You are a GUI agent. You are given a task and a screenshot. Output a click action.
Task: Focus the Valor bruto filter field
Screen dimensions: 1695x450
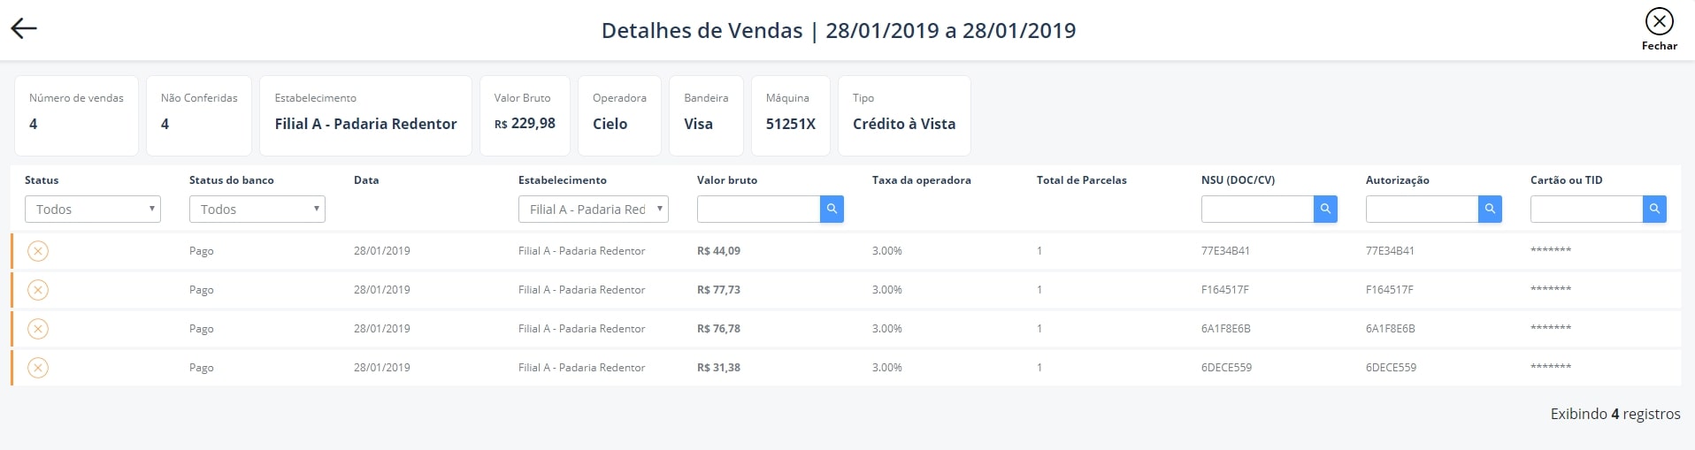pyautogui.click(x=758, y=210)
